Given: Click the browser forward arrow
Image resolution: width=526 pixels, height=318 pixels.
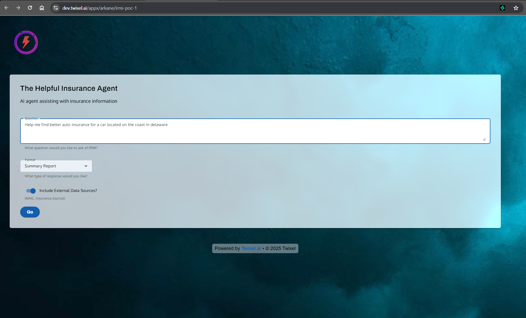Looking at the screenshot, I should (18, 8).
